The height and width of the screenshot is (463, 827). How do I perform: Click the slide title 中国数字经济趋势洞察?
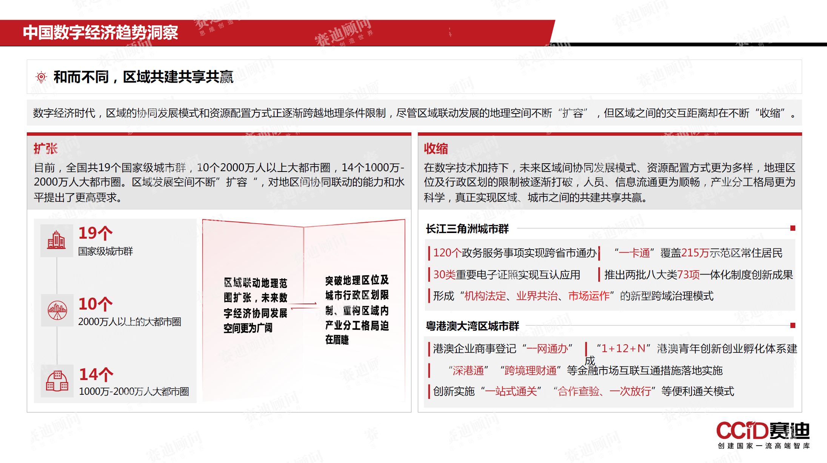[x=100, y=32]
